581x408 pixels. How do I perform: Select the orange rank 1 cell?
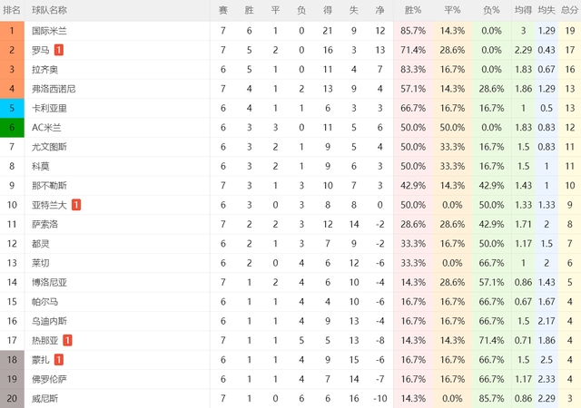click(x=12, y=31)
